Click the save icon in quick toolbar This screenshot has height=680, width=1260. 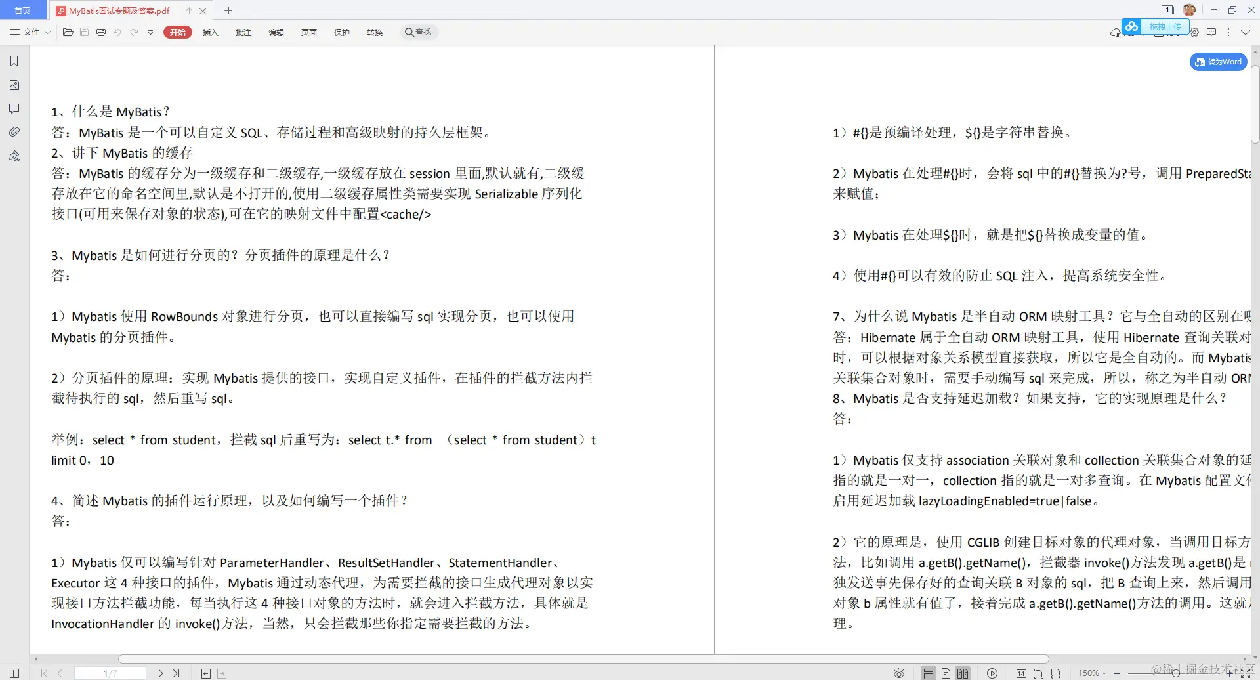(x=84, y=32)
